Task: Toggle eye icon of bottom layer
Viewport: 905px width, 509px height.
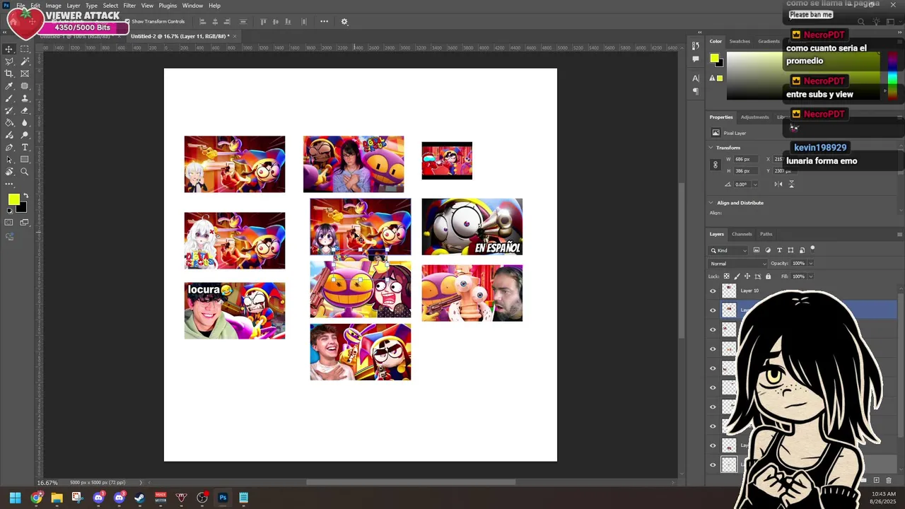Action: click(713, 464)
